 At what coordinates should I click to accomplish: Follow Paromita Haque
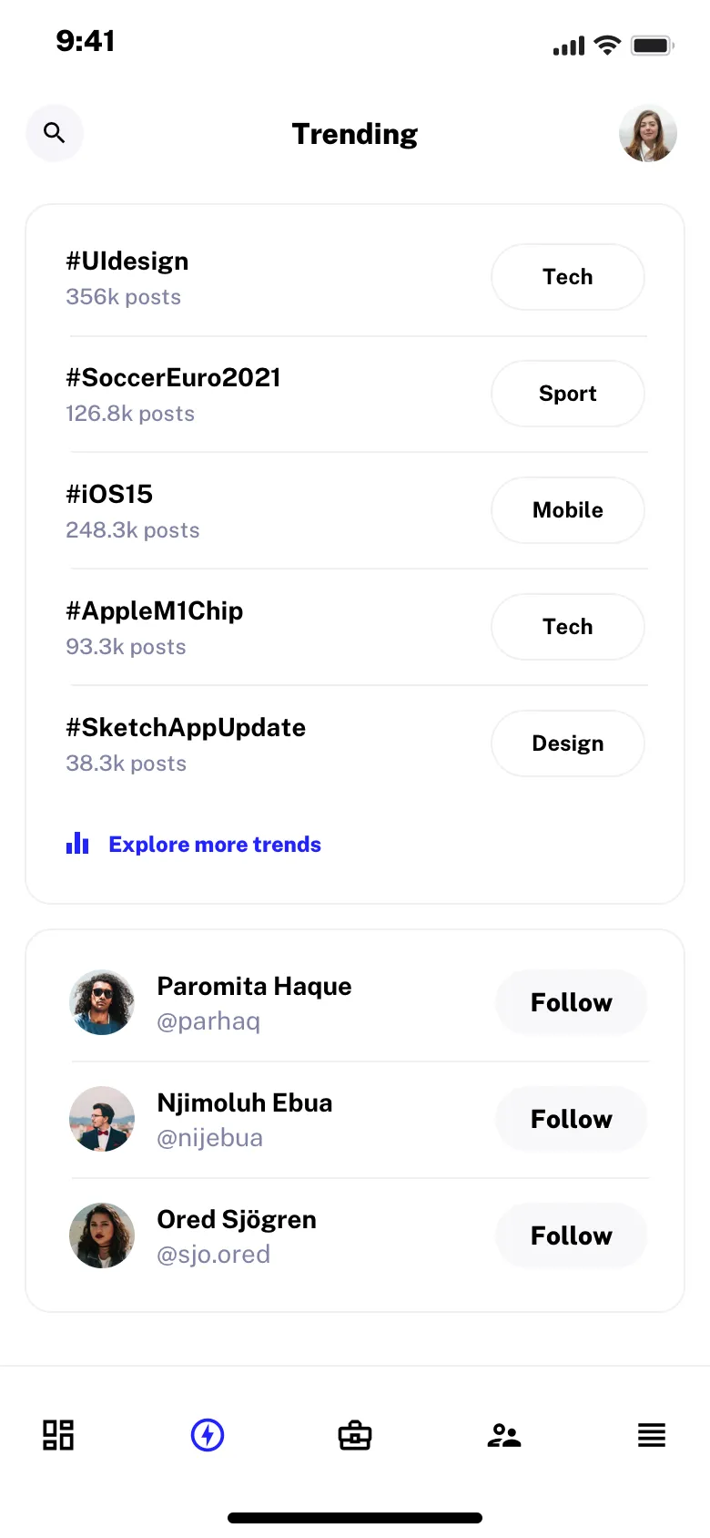572,1002
